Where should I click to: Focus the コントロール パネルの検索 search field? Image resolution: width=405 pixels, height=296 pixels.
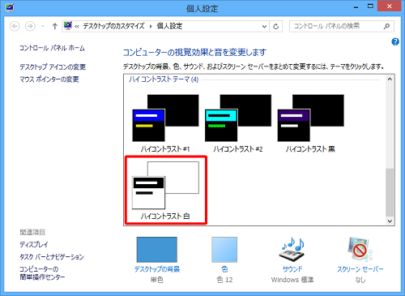coord(341,26)
